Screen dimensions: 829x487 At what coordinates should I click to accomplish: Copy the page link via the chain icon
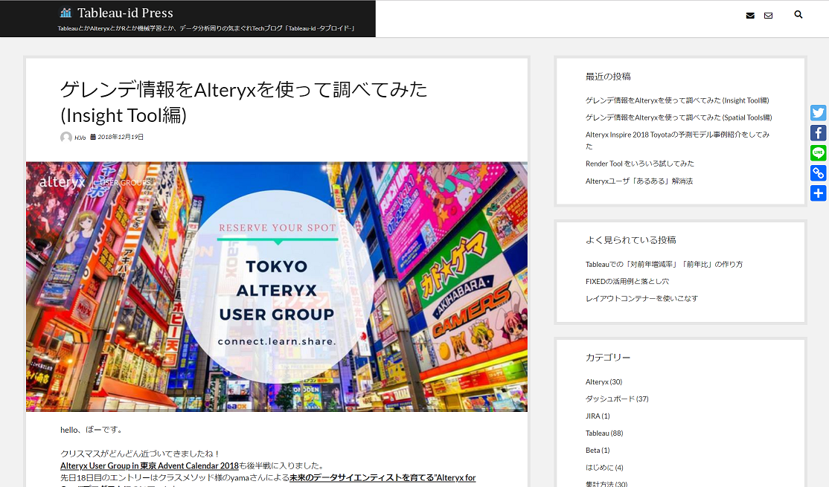819,173
